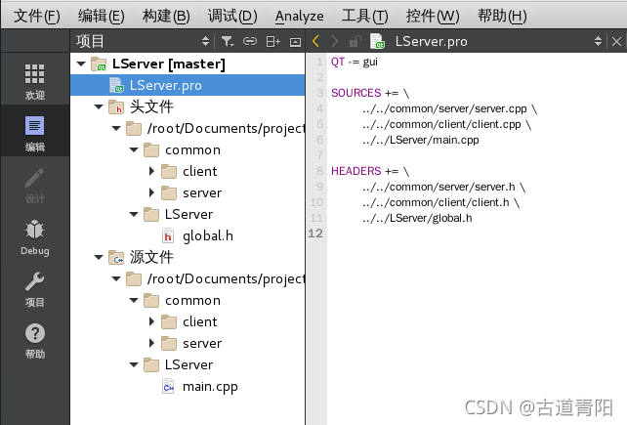Image resolution: width=627 pixels, height=425 pixels.
Task: Open Projects mode with wrench icon
Action: 35,289
